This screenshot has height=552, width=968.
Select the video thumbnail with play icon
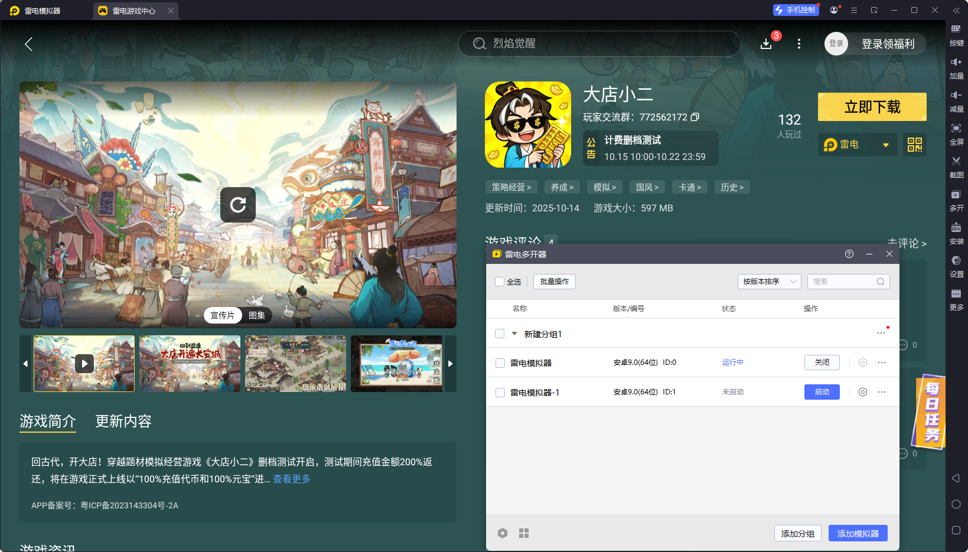click(x=84, y=364)
